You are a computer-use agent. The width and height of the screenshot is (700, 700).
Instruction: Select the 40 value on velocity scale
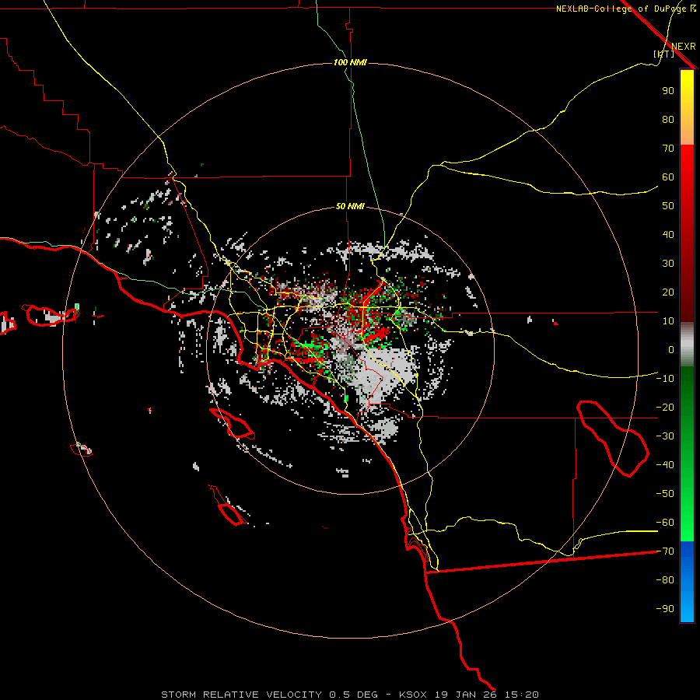668,235
